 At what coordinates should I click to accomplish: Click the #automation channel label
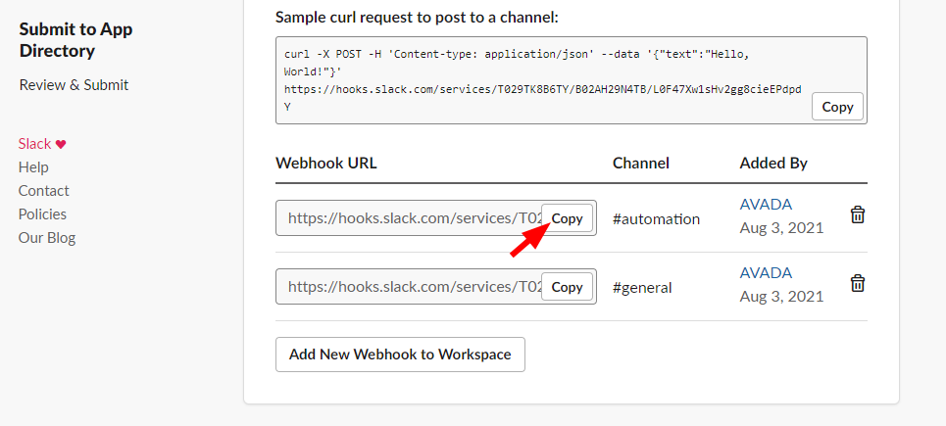tap(656, 219)
